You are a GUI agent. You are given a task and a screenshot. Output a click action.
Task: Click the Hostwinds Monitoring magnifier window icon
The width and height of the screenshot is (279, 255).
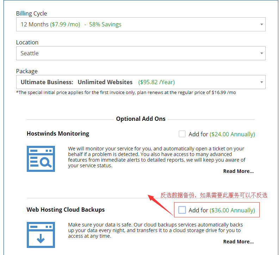[x=41, y=158]
